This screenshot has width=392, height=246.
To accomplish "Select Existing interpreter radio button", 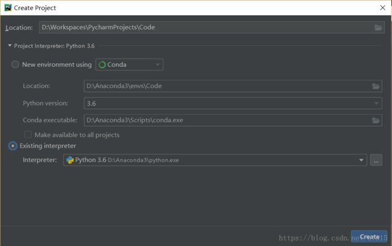I will coord(13,146).
